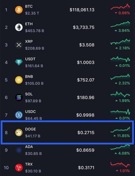Open the red TRON TRX icon
The width and height of the screenshot is (135, 176).
pyautogui.click(x=19, y=168)
